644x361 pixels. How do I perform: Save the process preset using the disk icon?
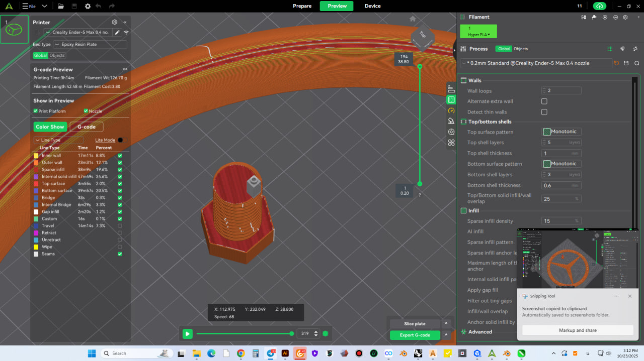(626, 63)
